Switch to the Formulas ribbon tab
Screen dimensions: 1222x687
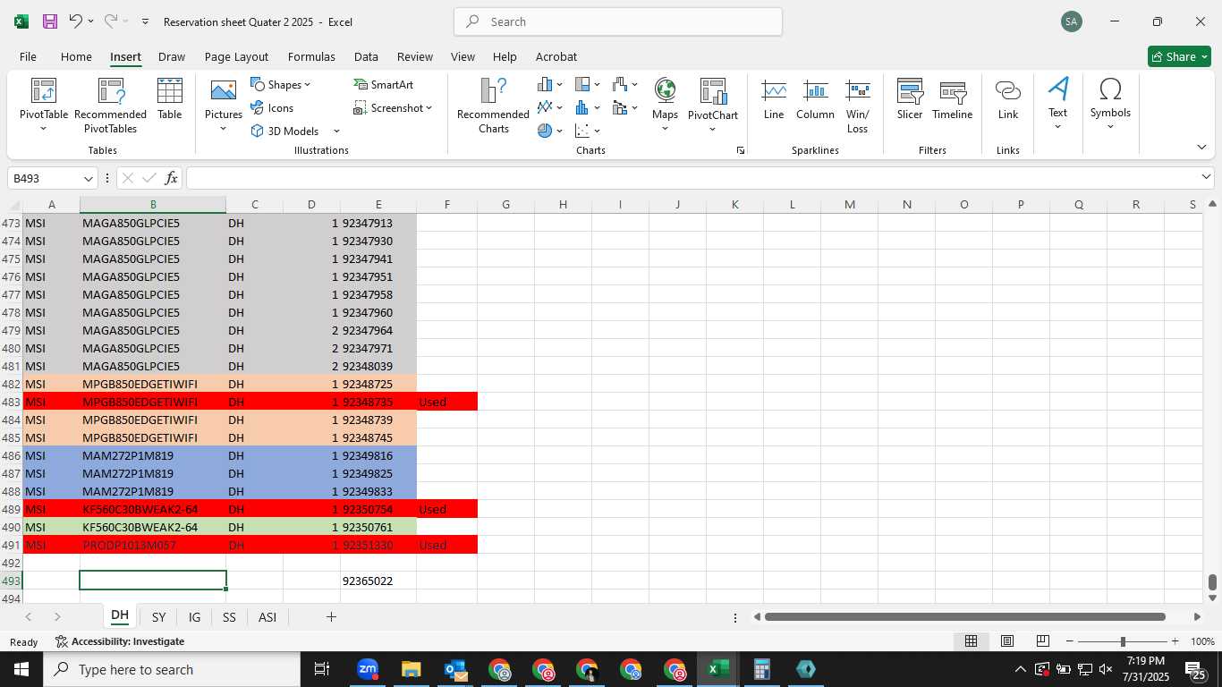tap(311, 56)
